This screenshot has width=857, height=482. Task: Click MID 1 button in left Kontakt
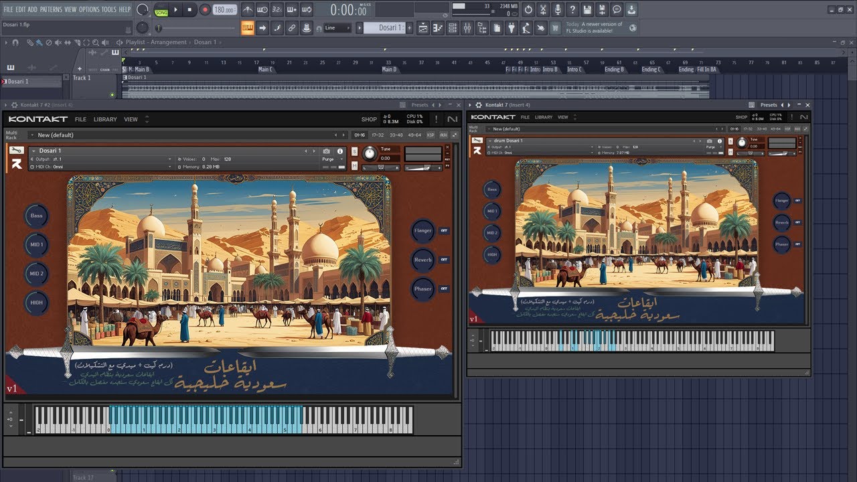pyautogui.click(x=36, y=245)
